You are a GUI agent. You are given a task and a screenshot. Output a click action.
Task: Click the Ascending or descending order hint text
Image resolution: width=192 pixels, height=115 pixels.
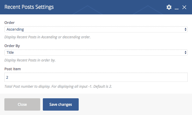[x=47, y=37]
